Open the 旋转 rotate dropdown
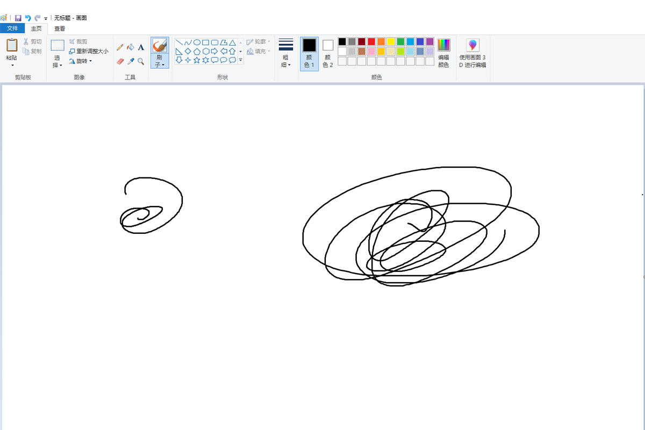Image resolution: width=645 pixels, height=430 pixels. 81,61
